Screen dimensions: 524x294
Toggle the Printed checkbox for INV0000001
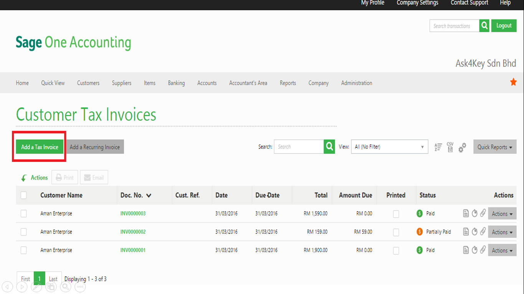pyautogui.click(x=396, y=251)
